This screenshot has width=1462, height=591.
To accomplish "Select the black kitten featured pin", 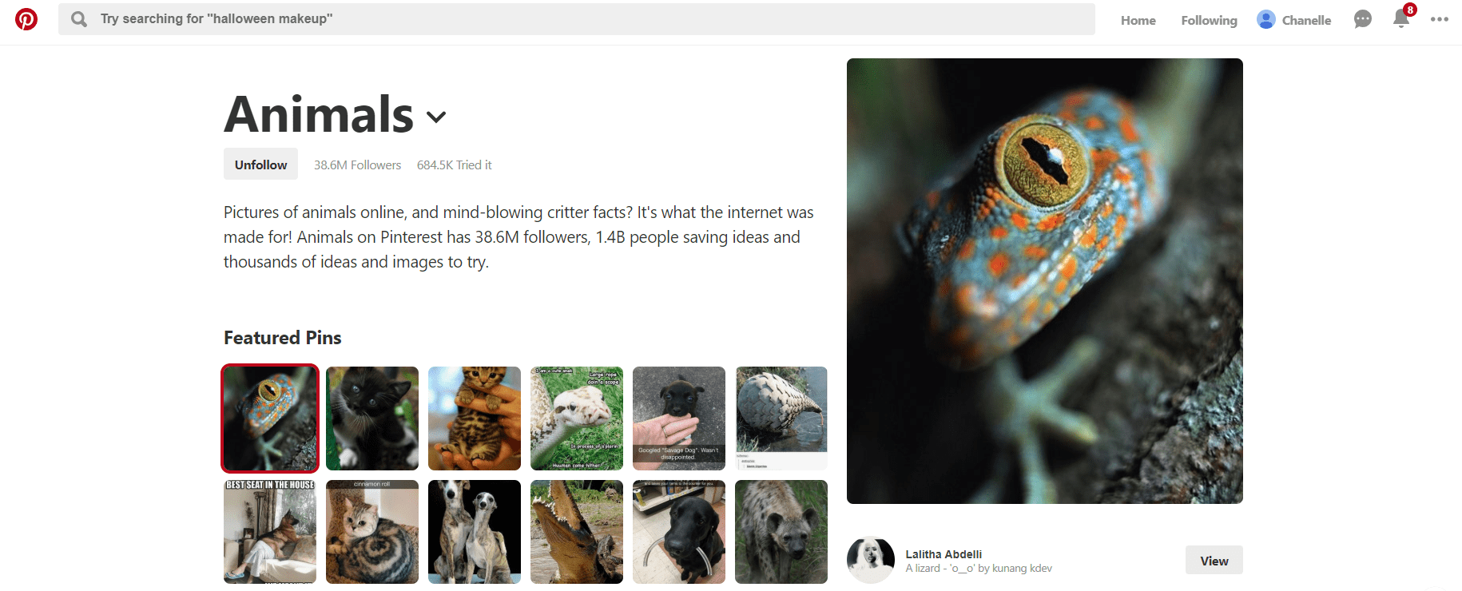I will (372, 418).
